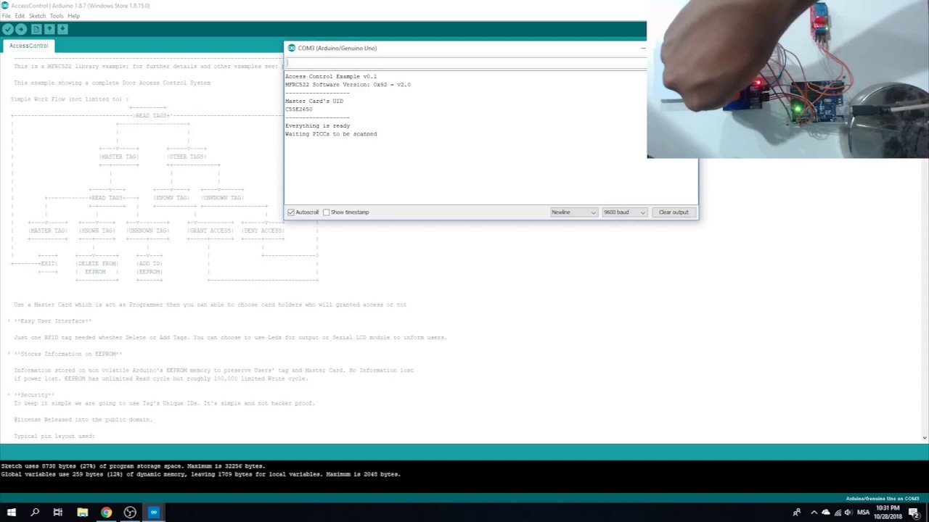
Task: Click the Arduino logo in the COM3 title bar
Action: pos(292,48)
